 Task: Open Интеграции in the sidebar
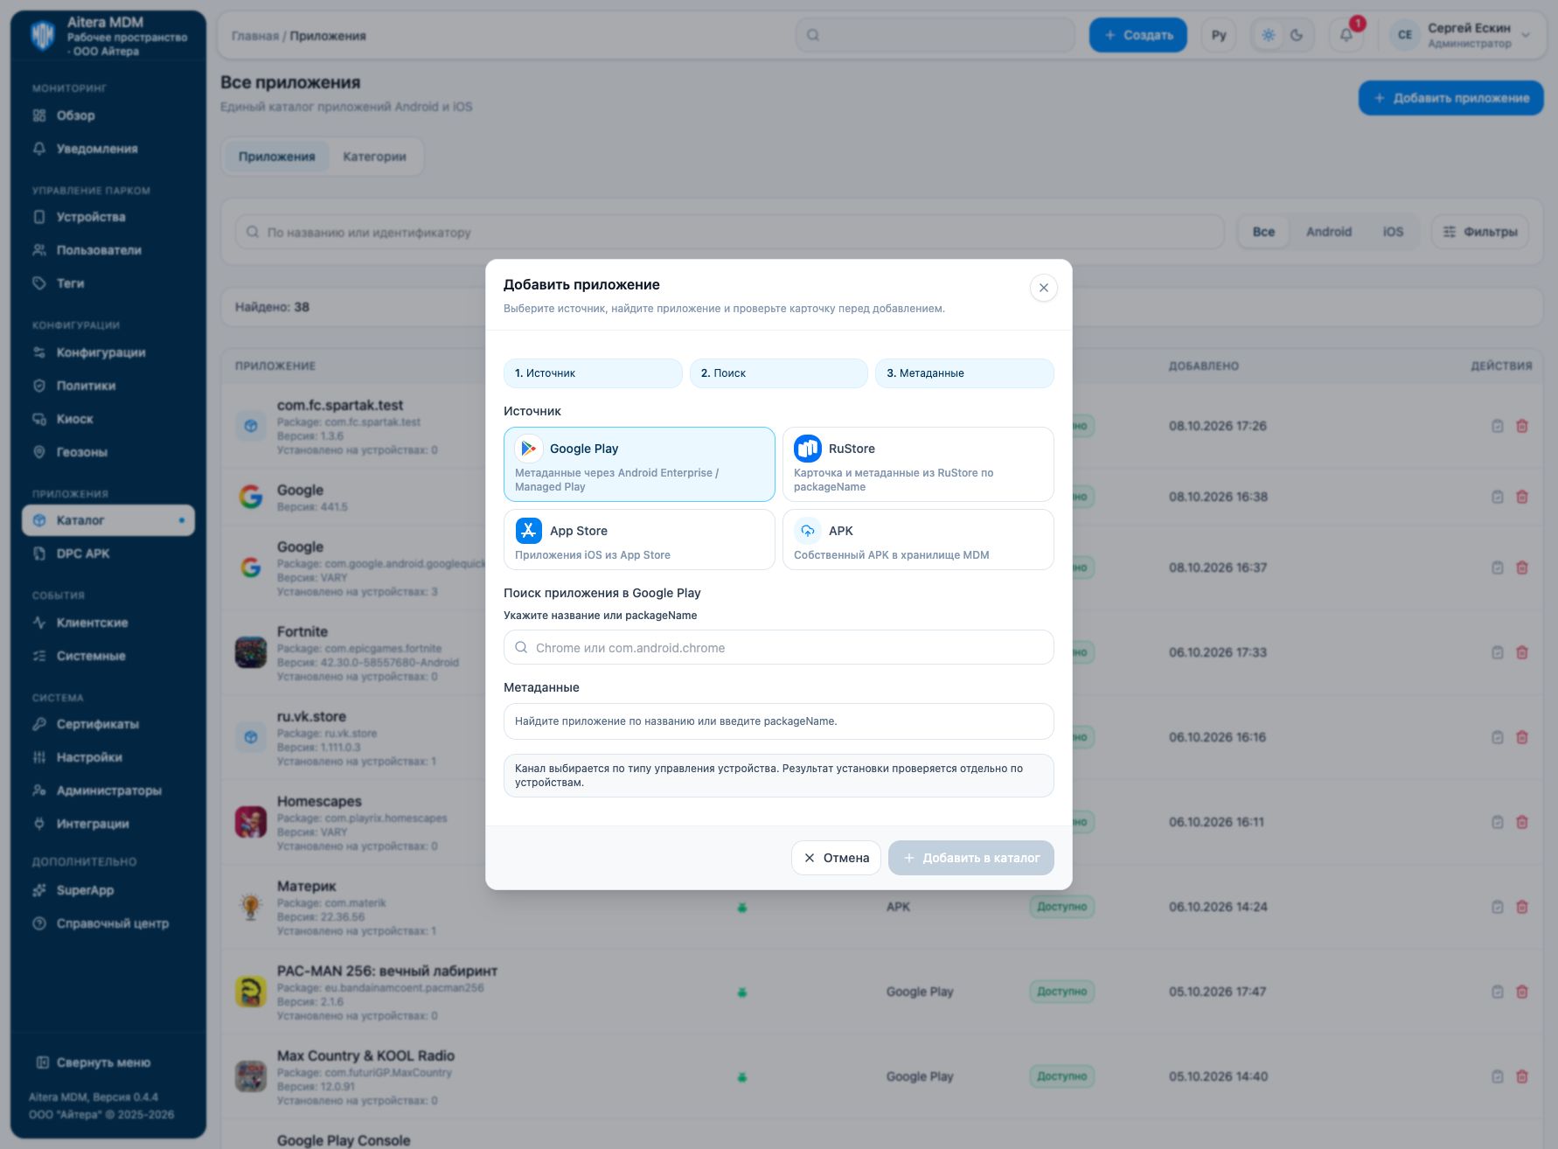tap(108, 824)
